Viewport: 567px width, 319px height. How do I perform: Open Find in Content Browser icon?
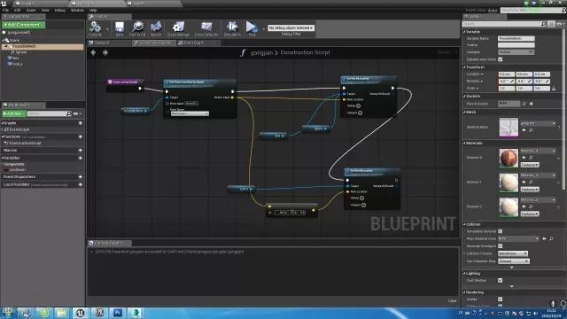[137, 28]
